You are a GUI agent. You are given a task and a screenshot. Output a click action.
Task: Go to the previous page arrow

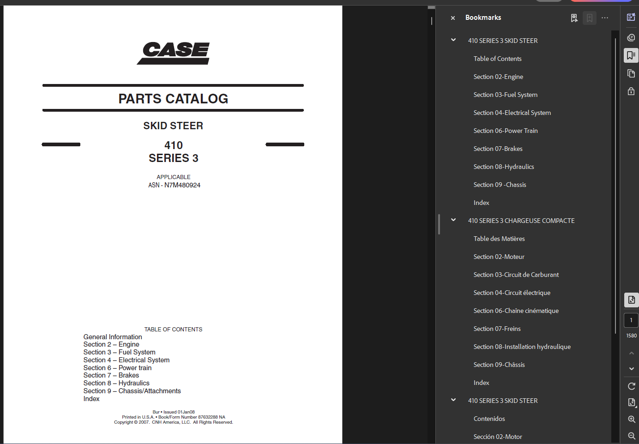click(632, 353)
